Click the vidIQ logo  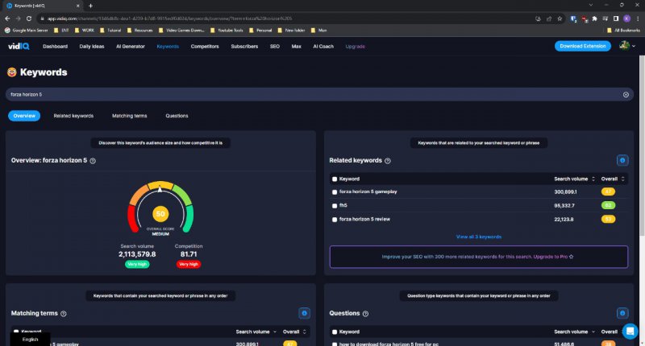click(19, 47)
